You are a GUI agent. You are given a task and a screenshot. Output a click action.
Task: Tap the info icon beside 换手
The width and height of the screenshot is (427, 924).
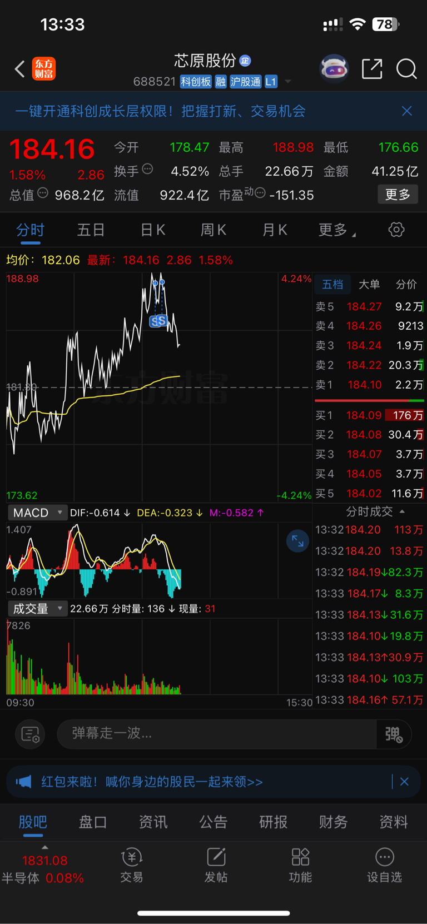click(x=147, y=169)
